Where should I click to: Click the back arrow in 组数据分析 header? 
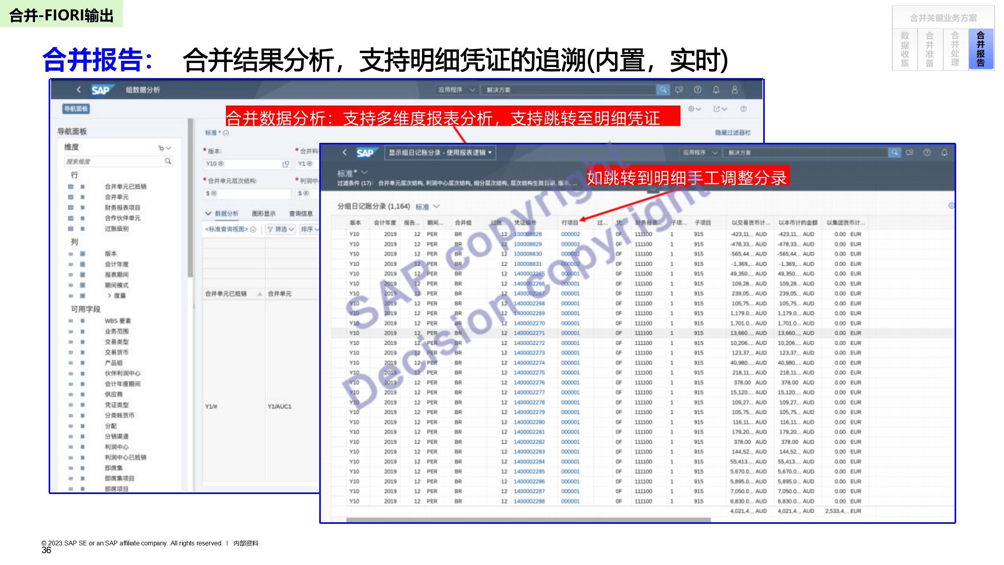(78, 89)
